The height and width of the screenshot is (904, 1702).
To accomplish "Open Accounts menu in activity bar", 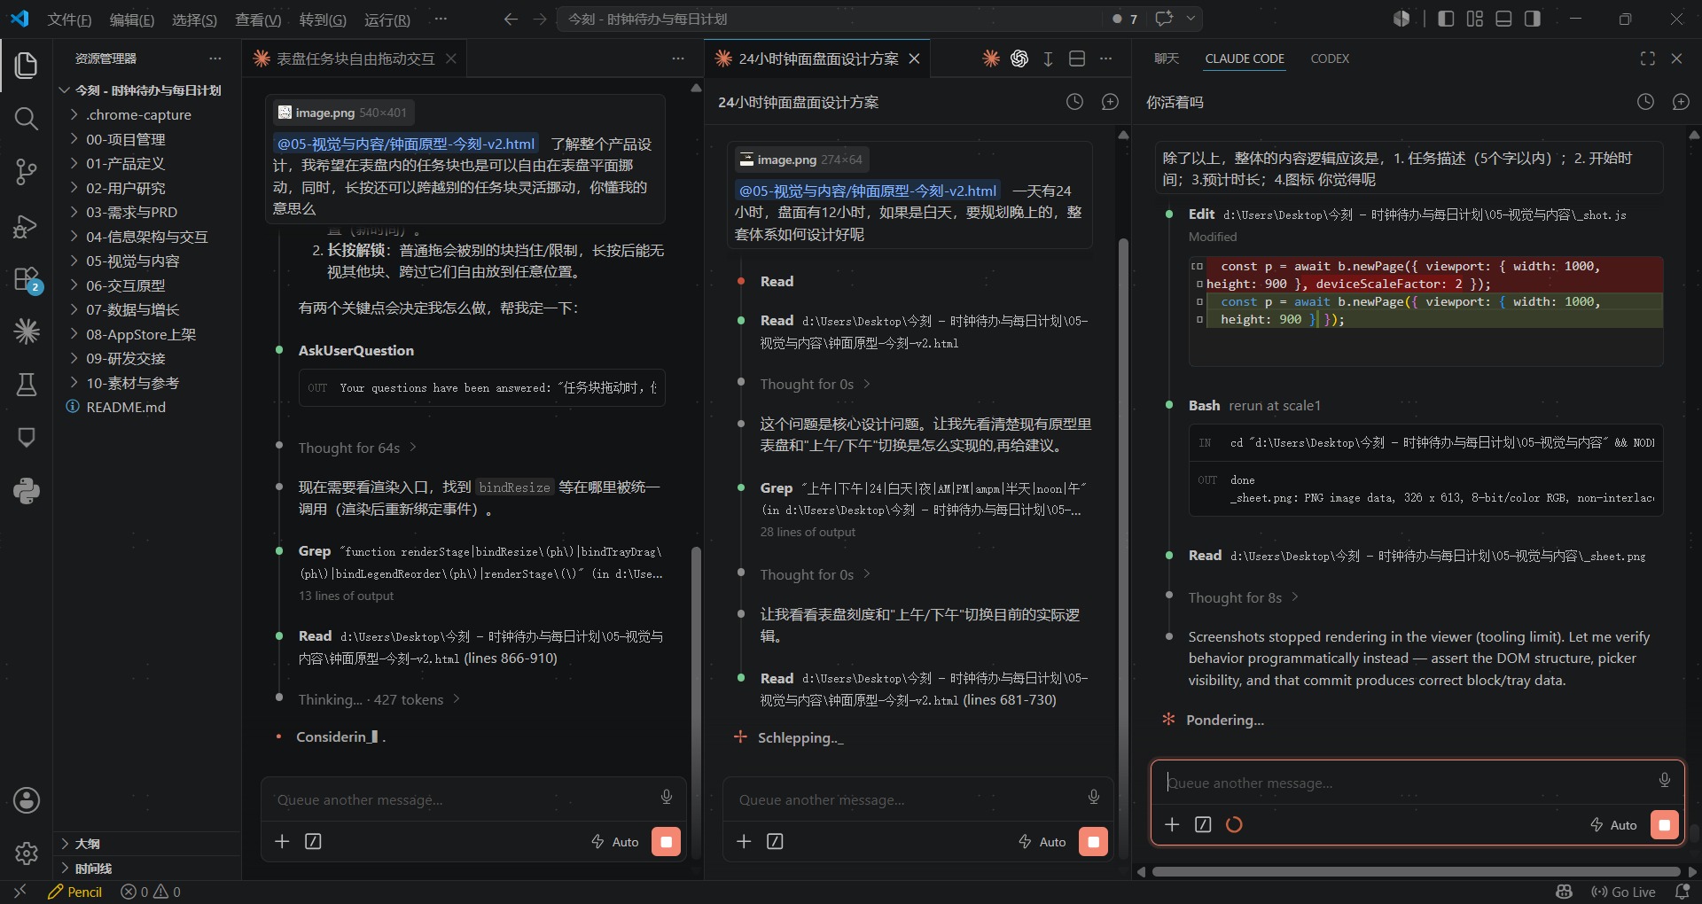I will pos(27,800).
